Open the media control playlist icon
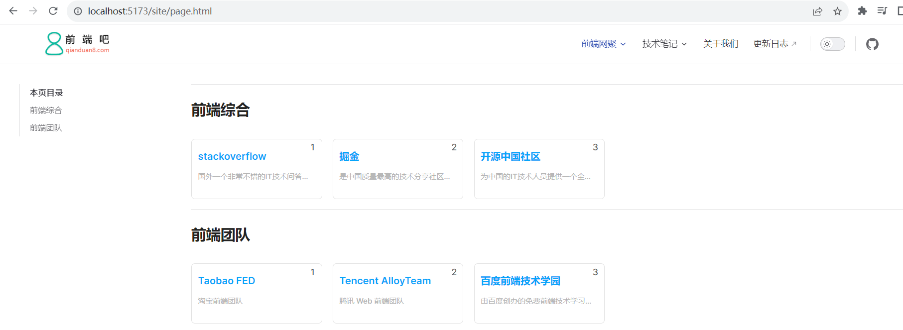903x330 pixels. [x=882, y=11]
